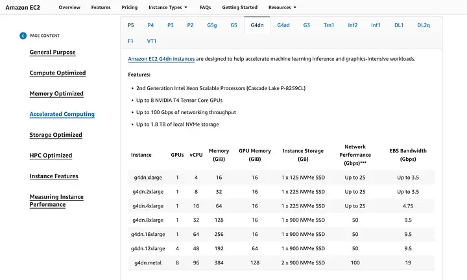Go to Storage Optimized in sidebar
Image resolution: width=467 pixels, height=280 pixels.
coord(56,135)
